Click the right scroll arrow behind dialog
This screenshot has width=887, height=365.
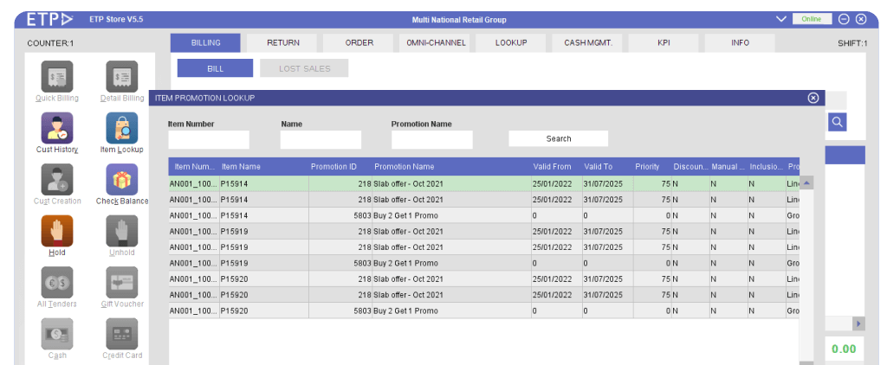pyautogui.click(x=858, y=323)
